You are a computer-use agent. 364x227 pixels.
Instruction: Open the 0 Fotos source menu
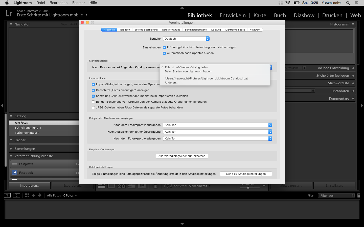pos(70,195)
